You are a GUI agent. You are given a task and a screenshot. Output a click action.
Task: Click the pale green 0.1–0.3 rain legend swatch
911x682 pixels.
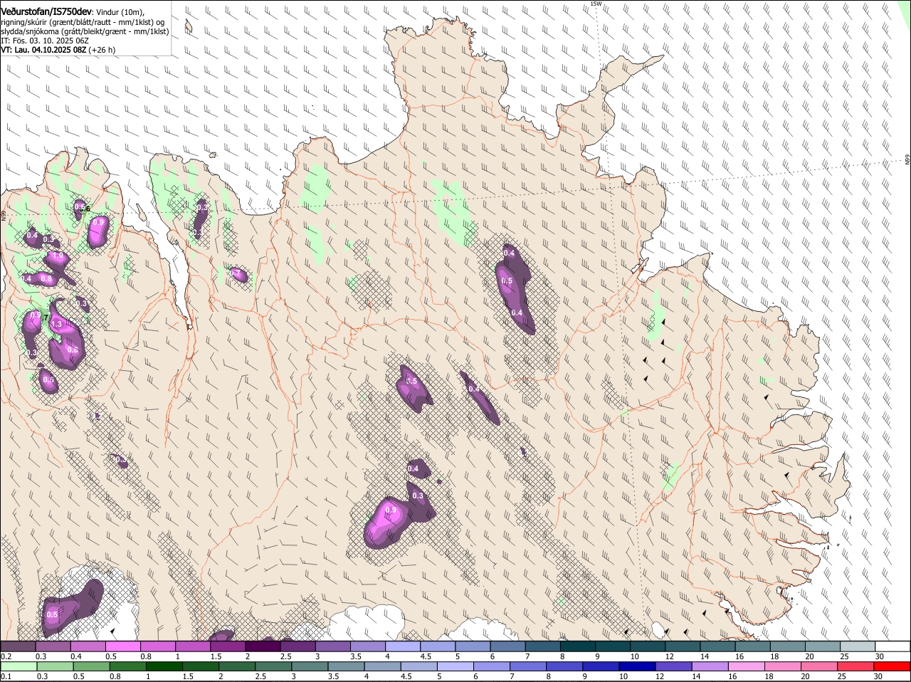coord(18,667)
